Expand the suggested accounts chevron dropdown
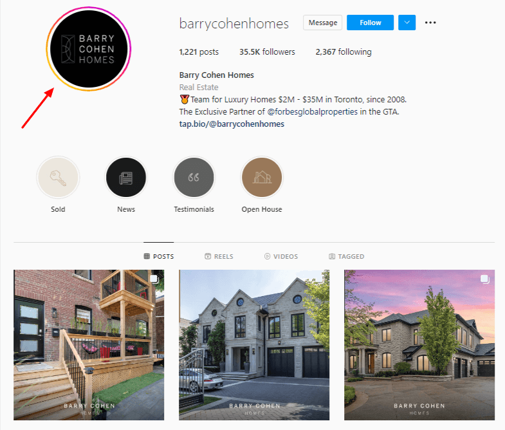The image size is (505, 430). [407, 23]
